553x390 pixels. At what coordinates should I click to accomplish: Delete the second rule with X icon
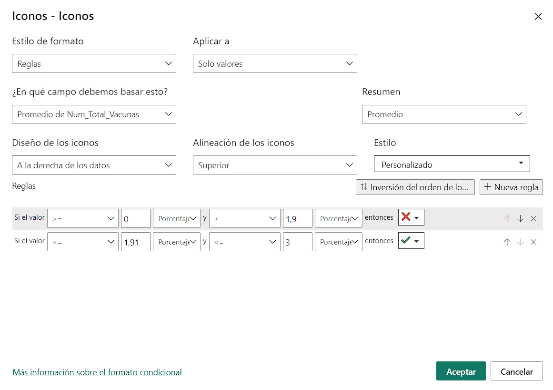coord(533,242)
